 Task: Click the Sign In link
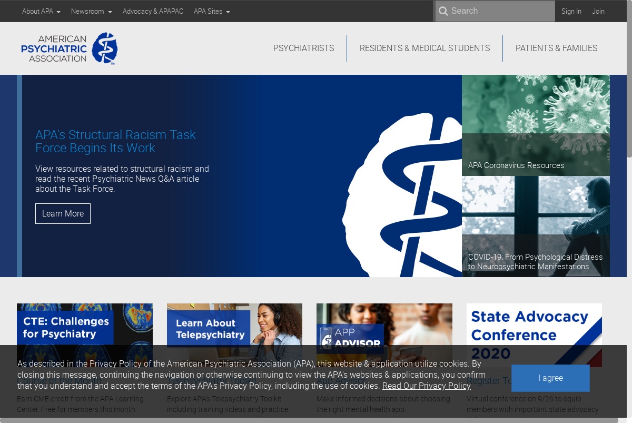point(571,11)
